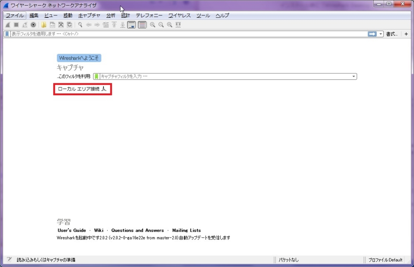Image resolution: width=414 pixels, height=267 pixels.
Task: Open the ファイル menu
Action: (x=15, y=15)
